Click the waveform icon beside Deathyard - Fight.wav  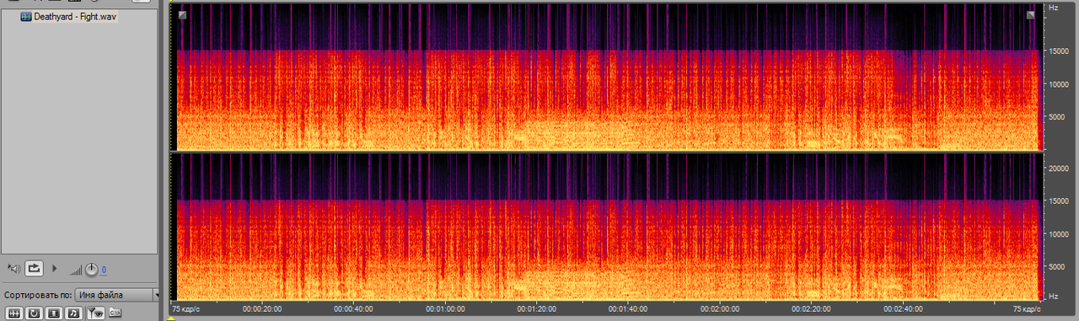[x=25, y=17]
